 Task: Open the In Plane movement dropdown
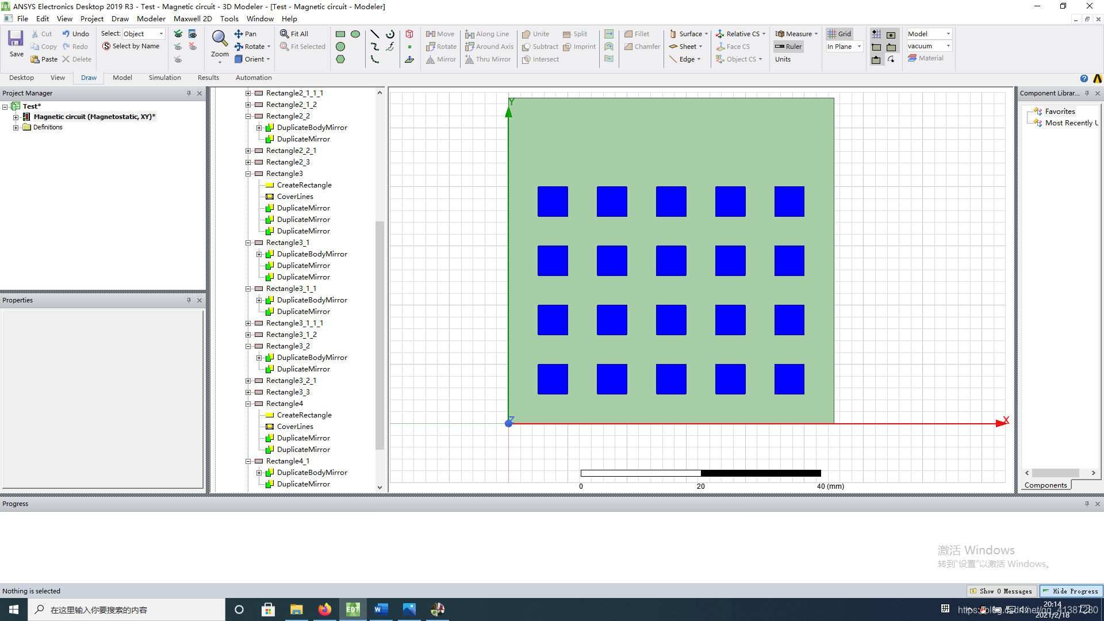(x=844, y=47)
